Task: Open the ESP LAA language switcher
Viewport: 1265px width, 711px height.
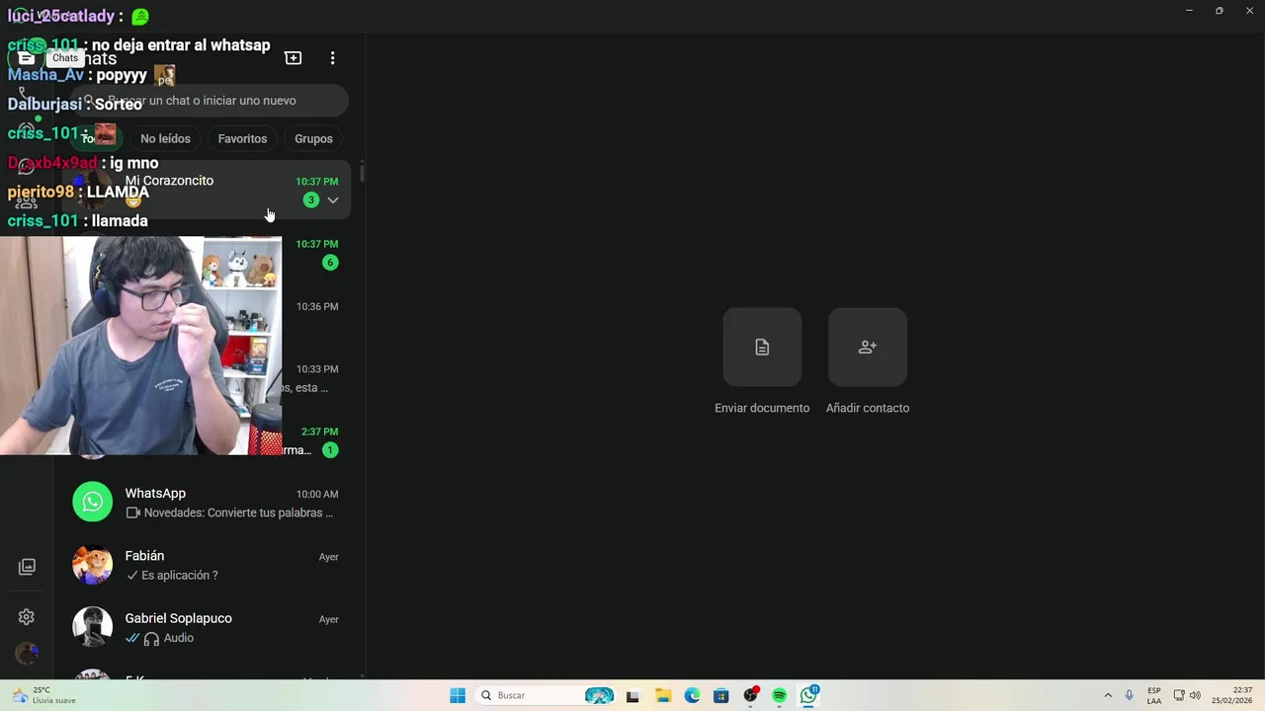Action: 1154,695
